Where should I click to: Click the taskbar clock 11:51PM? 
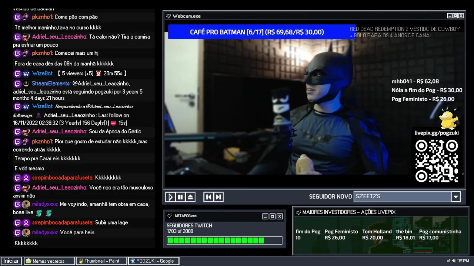point(463,261)
